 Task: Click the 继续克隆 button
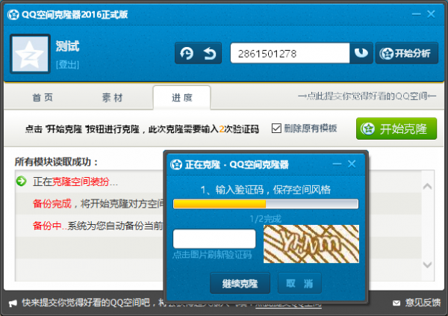pos(240,283)
